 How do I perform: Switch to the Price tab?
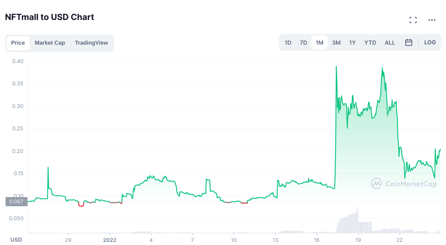pos(18,43)
